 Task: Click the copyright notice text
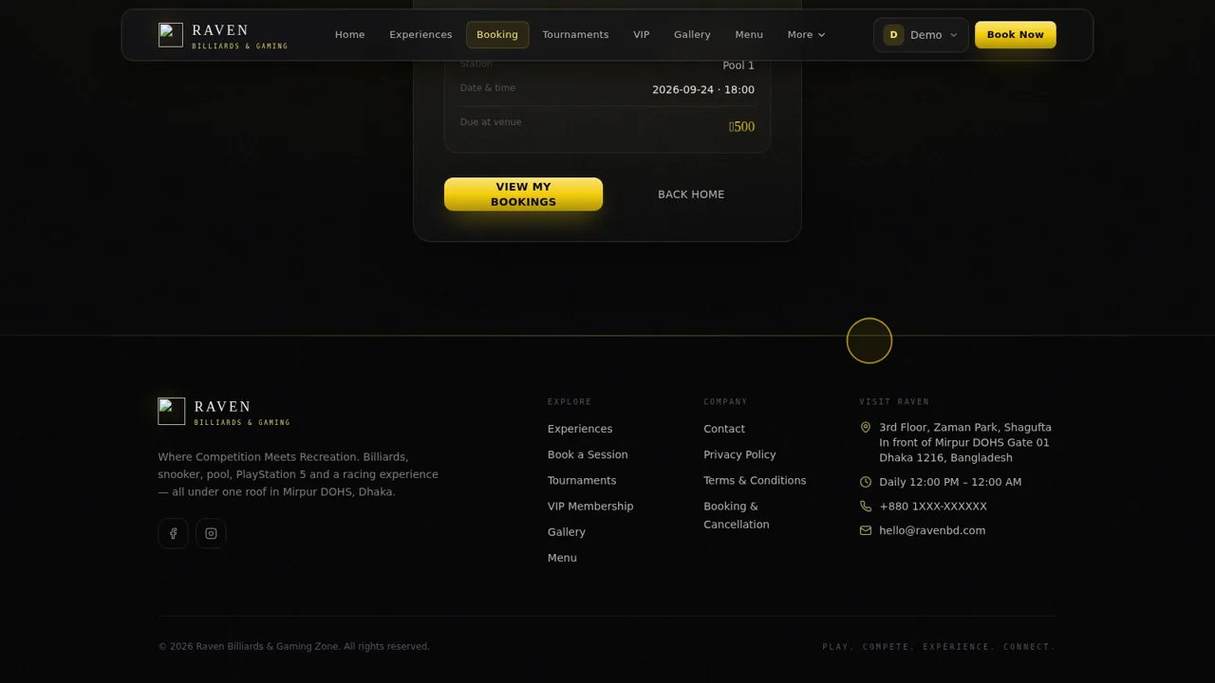pos(293,647)
